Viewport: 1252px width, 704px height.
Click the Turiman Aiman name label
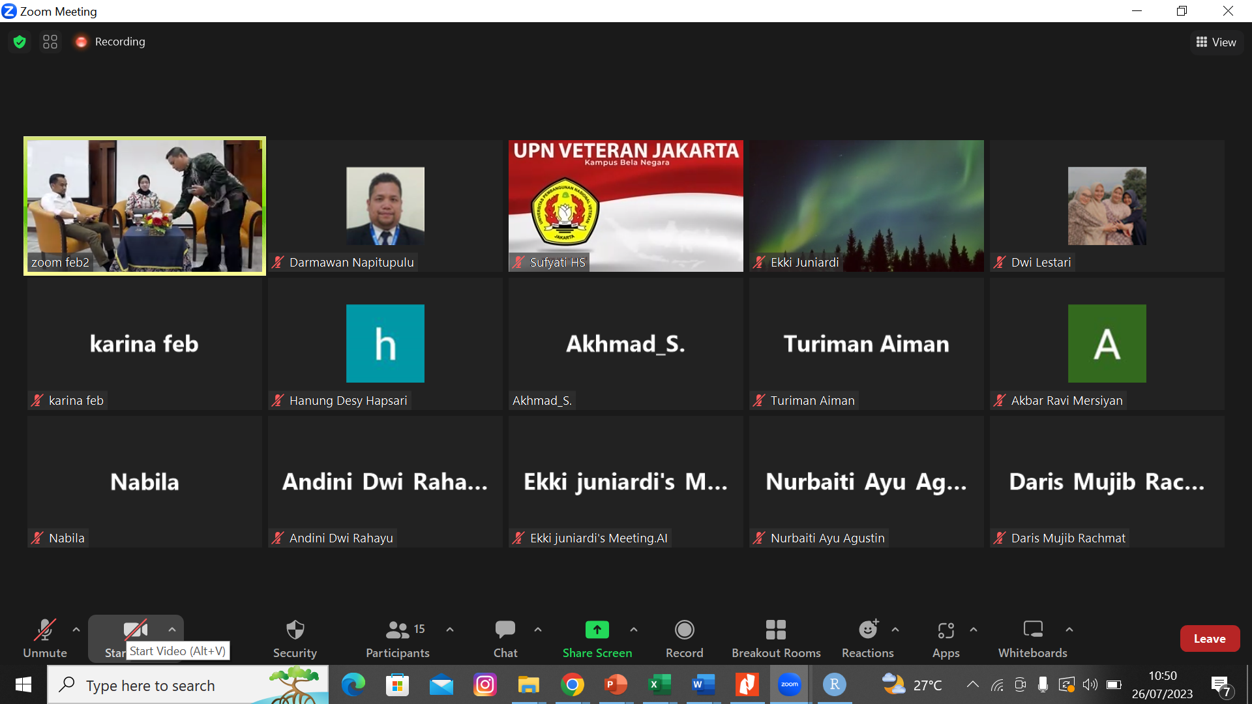point(812,400)
